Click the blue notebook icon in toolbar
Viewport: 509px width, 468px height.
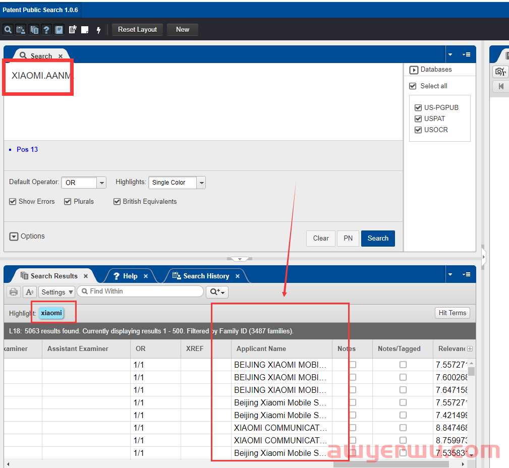tap(59, 30)
